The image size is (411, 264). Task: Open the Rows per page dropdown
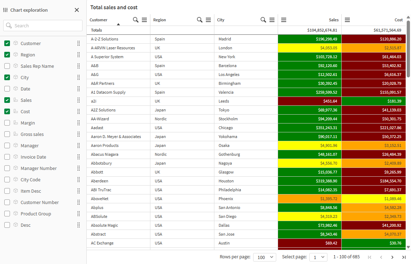pos(265,257)
